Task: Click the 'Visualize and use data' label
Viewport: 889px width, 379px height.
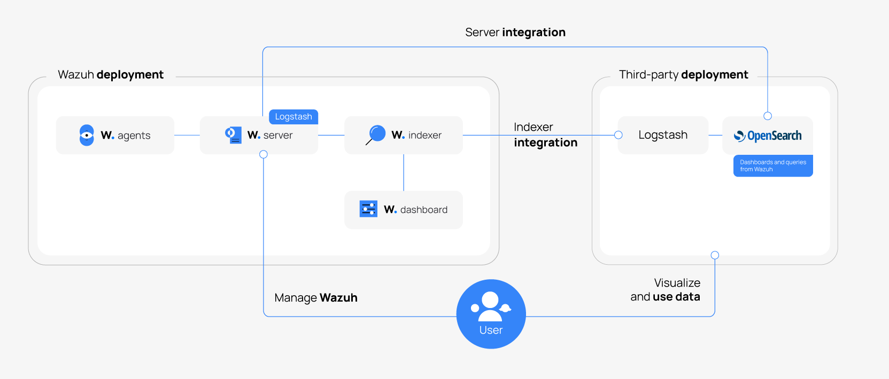Action: [666, 290]
